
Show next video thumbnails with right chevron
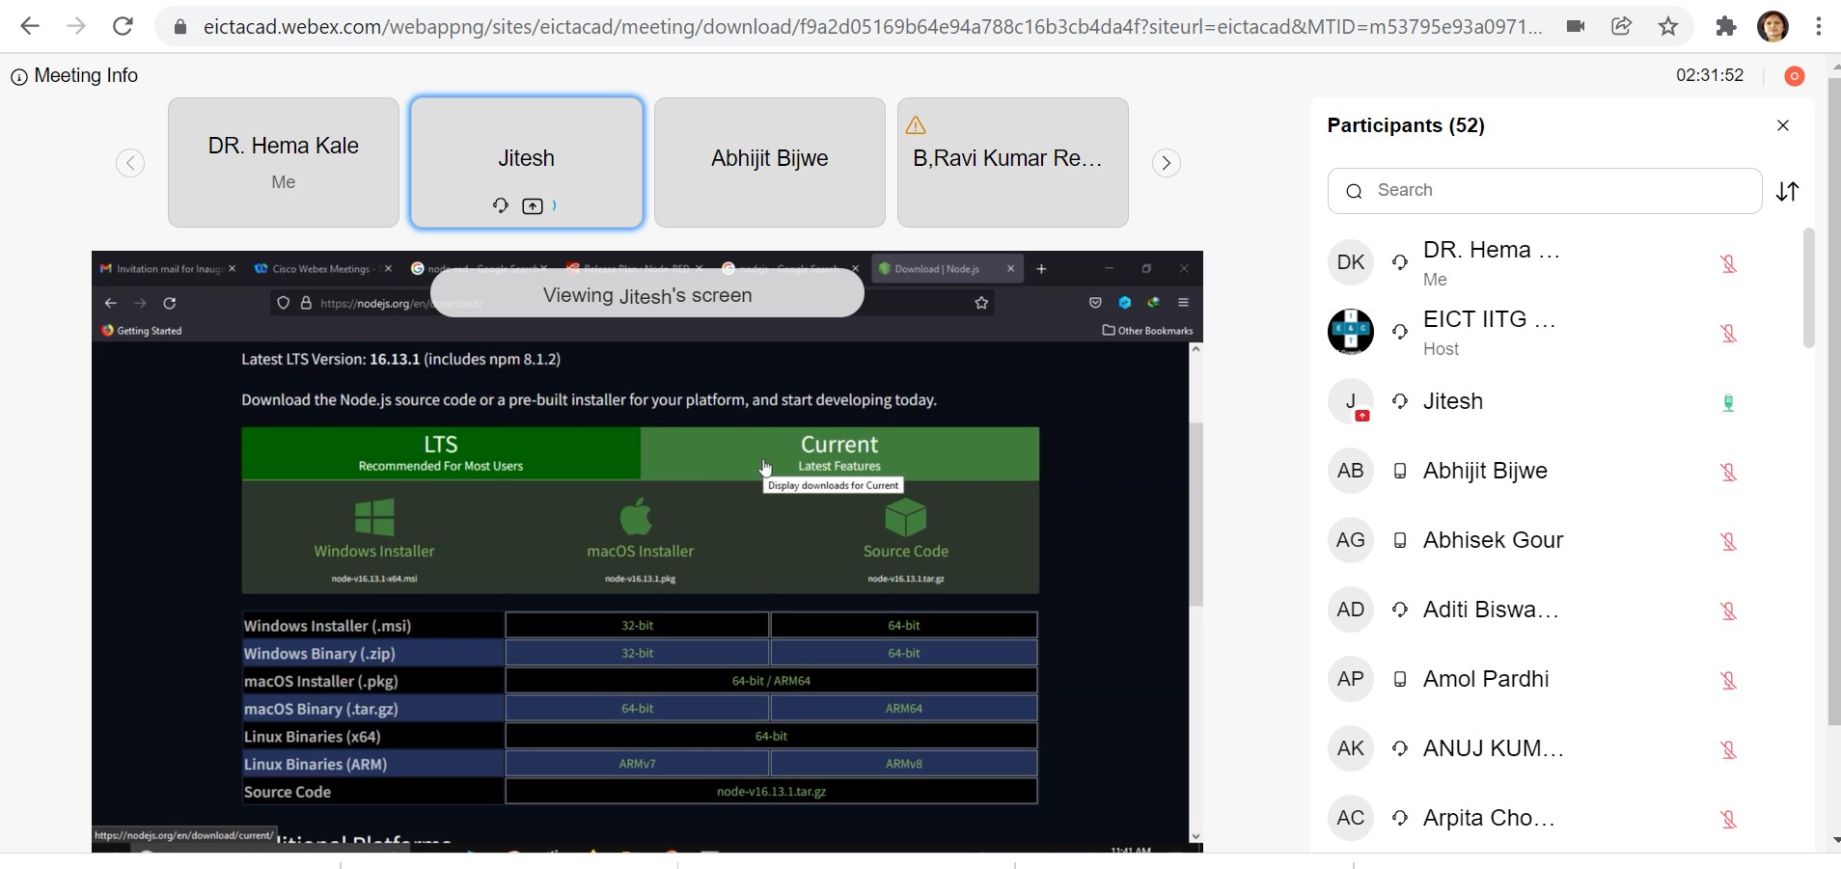1166,163
